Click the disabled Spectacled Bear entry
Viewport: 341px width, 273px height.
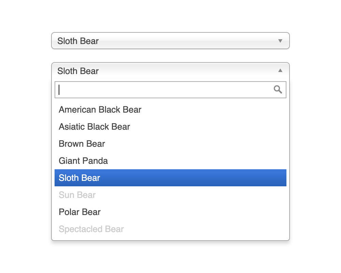coord(91,229)
